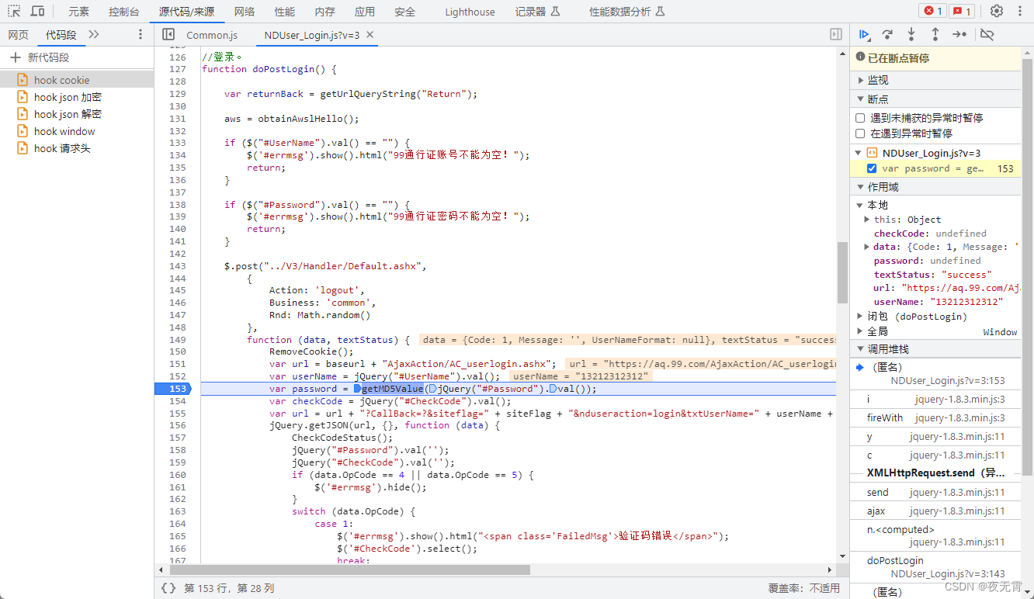Switch to the 控制台 tab

pos(124,12)
